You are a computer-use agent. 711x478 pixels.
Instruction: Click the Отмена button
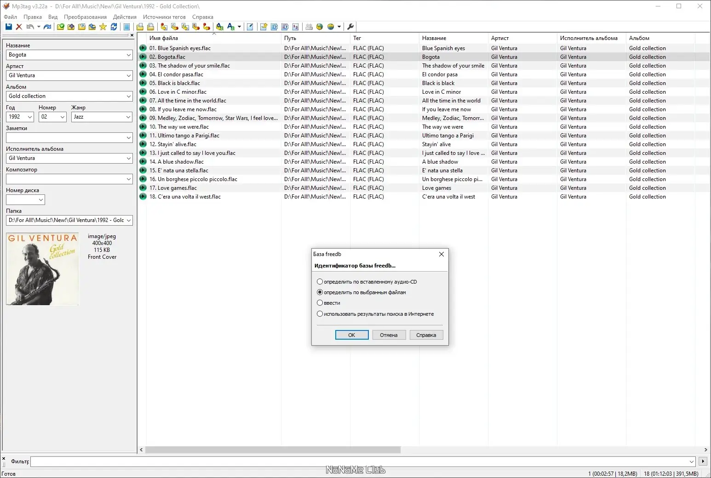pos(389,335)
